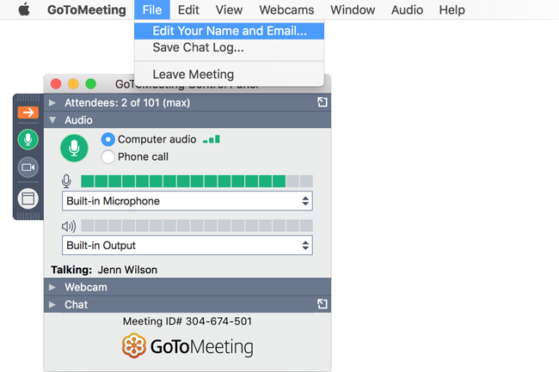
Task: Select the Computer audio option
Action: point(108,139)
